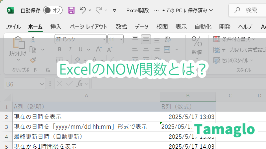The height and width of the screenshot is (149, 266).
Task: Click the Percent number format icon
Action: [x=197, y=42]
